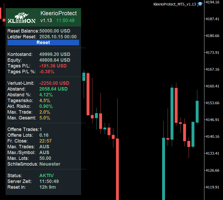Screen dimensions: 223x200
Task: Click the blue Reset button
Action: [43, 43]
